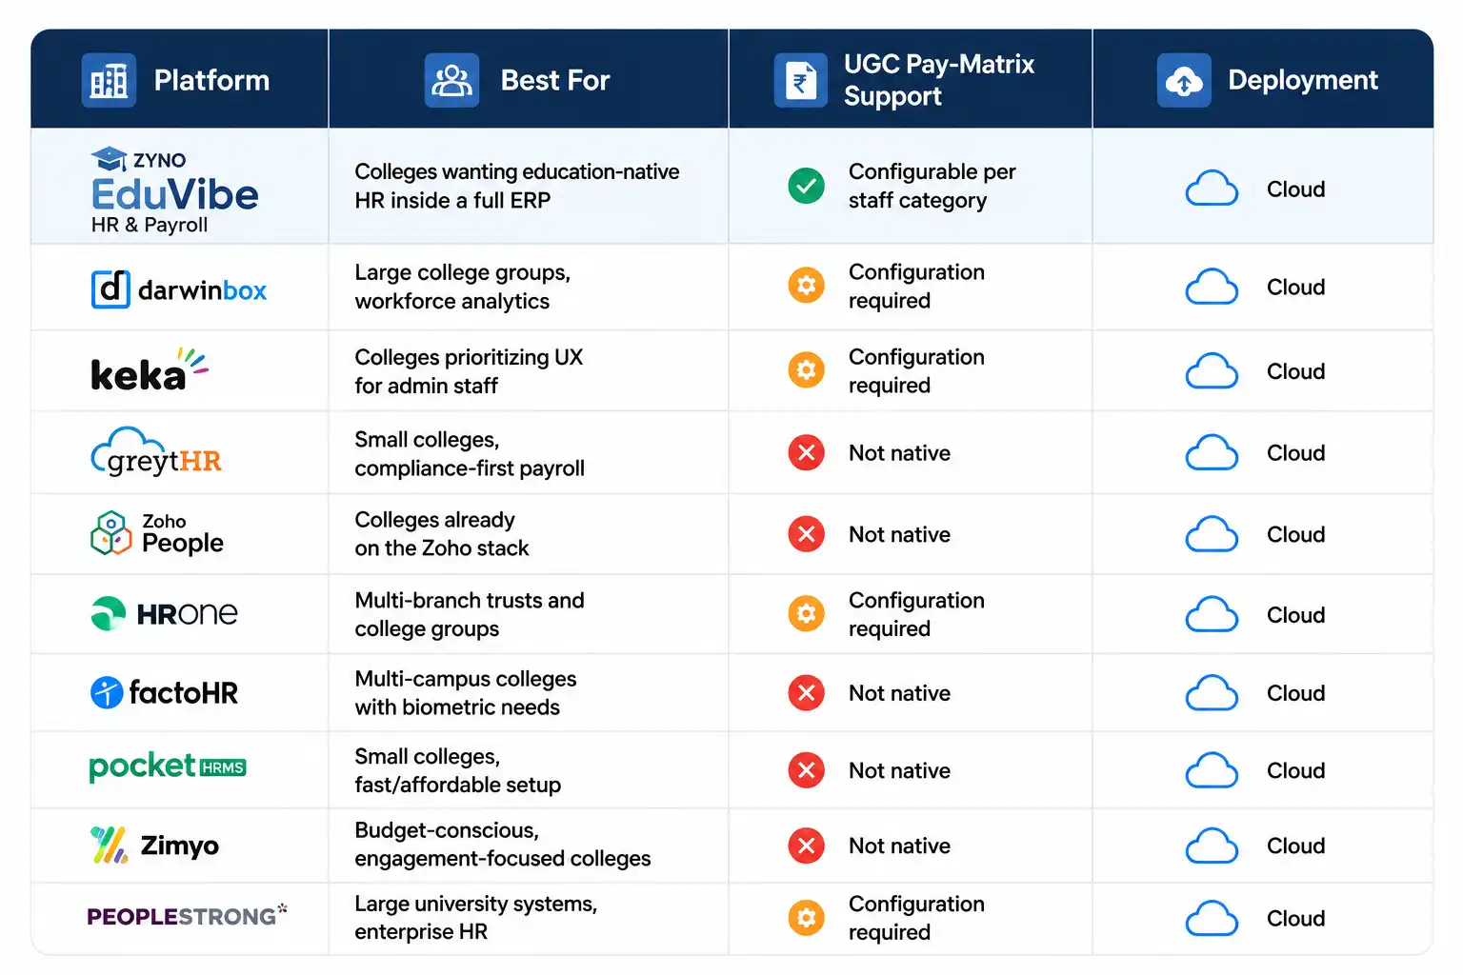This screenshot has height=975, width=1463.
Task: Click 'Colleges wanting education-native HR inside a full ERP'
Action: [x=517, y=186]
